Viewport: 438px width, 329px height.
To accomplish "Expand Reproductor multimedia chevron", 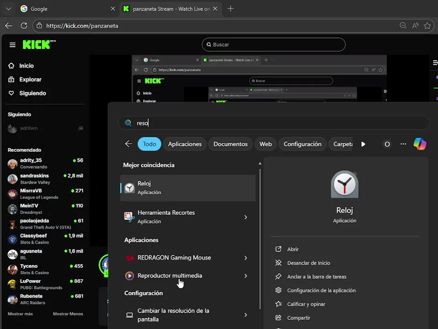I will coord(245,276).
